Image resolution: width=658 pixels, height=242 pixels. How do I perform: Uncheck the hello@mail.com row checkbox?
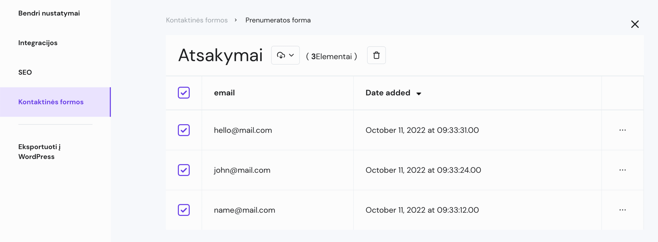(184, 130)
